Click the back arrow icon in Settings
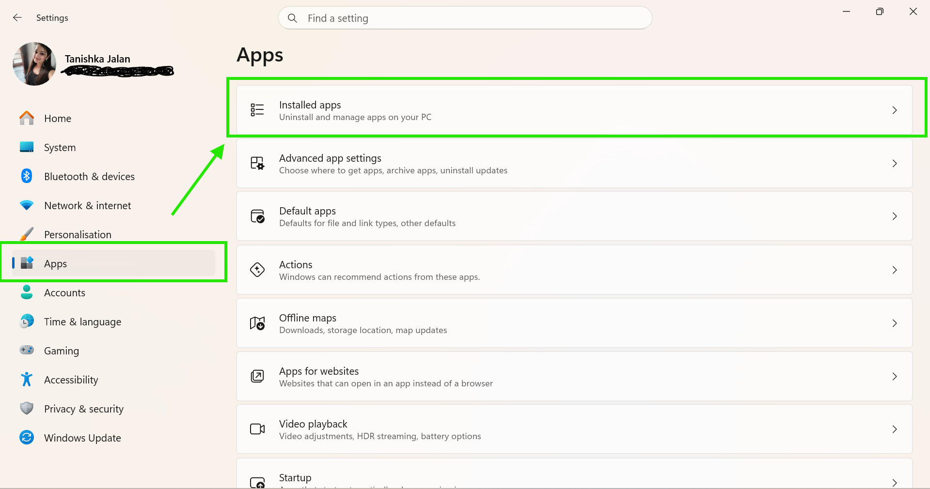This screenshot has height=489, width=930. [17, 18]
